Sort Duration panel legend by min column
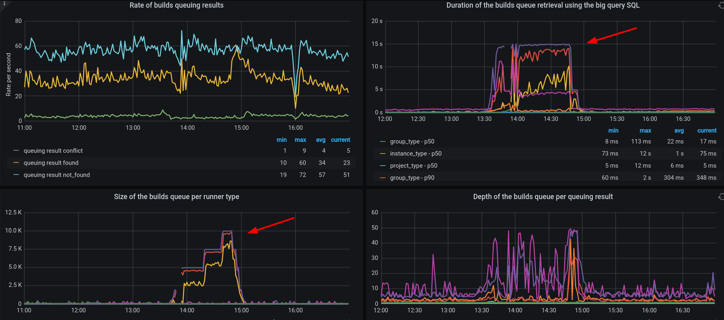The width and height of the screenshot is (724, 320). (613, 131)
